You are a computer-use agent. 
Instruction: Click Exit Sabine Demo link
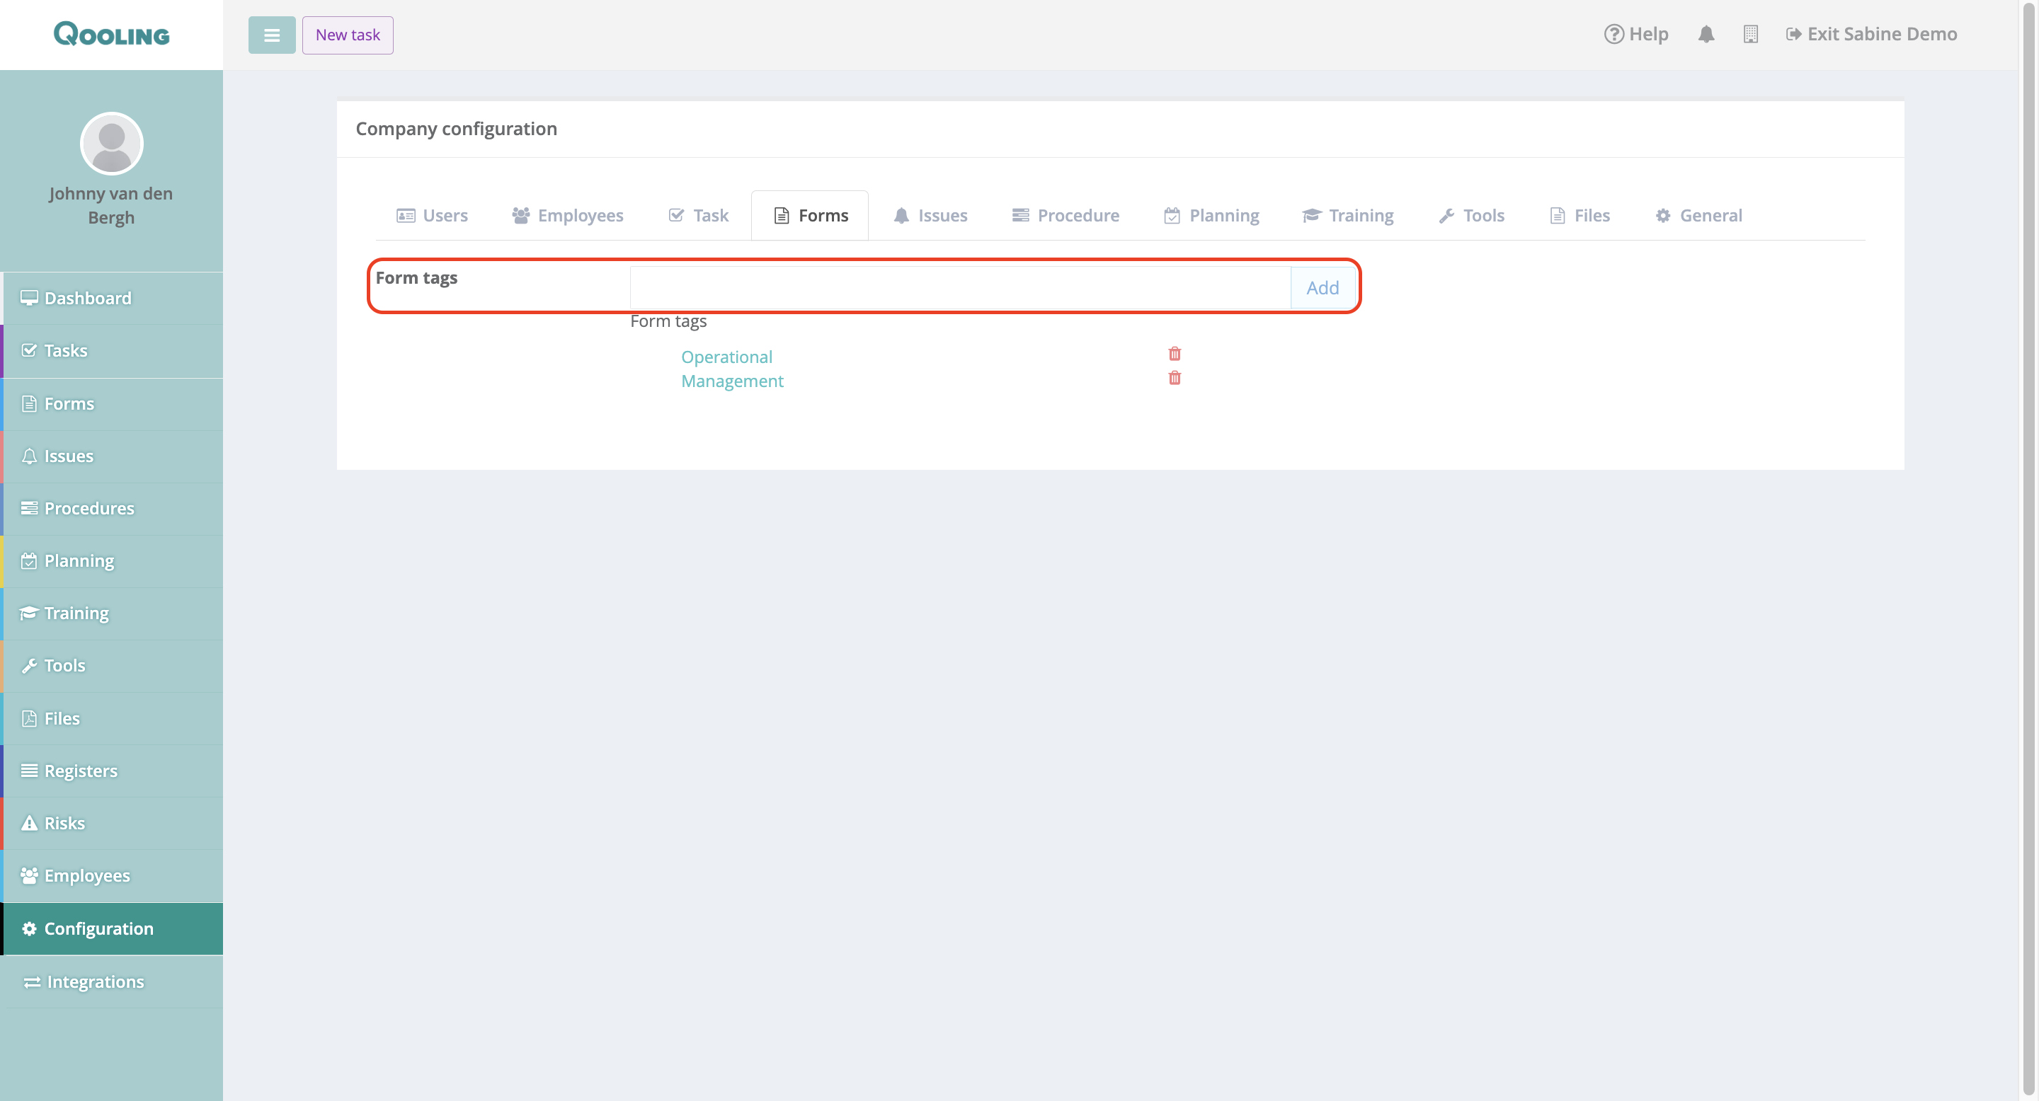[1871, 34]
